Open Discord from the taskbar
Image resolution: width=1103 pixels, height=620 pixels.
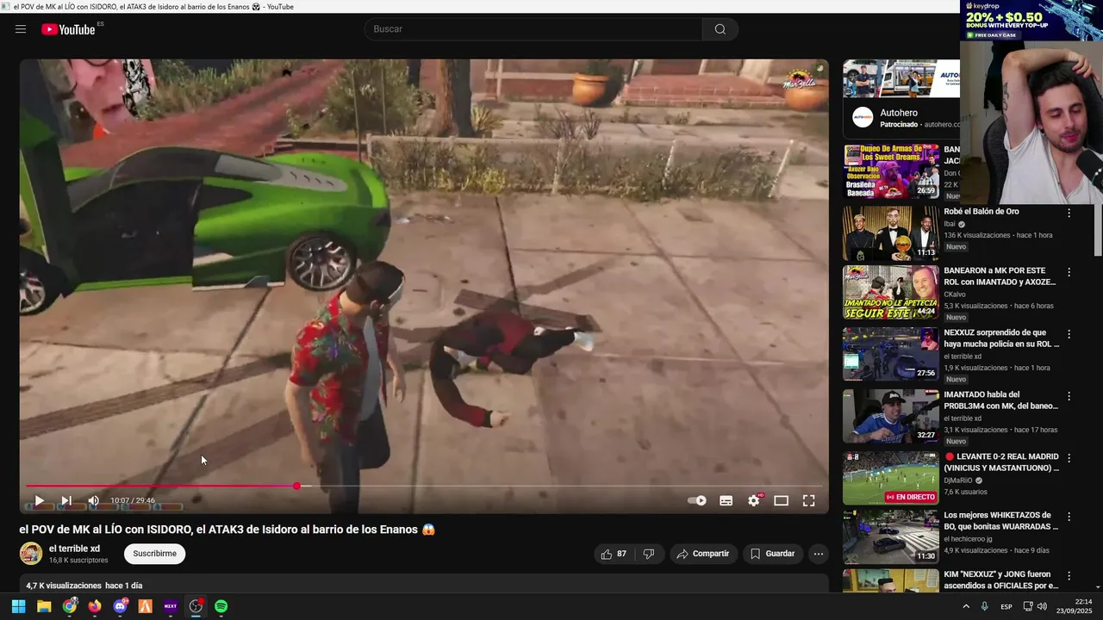(120, 606)
